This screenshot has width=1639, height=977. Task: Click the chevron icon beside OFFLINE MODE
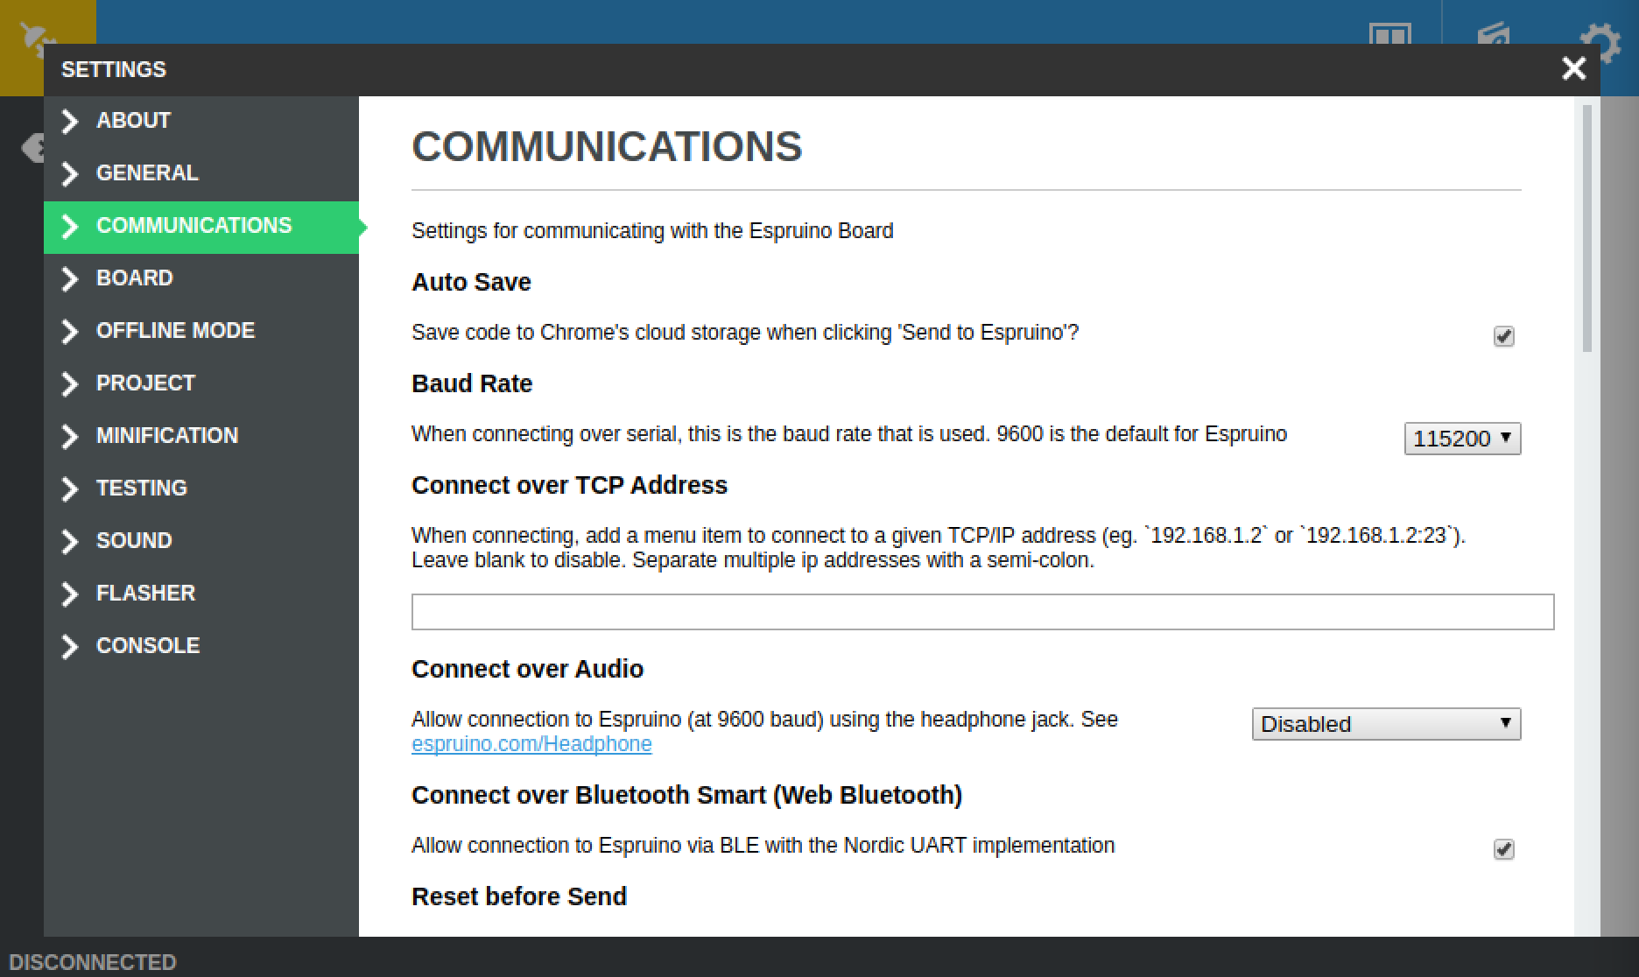pos(70,332)
